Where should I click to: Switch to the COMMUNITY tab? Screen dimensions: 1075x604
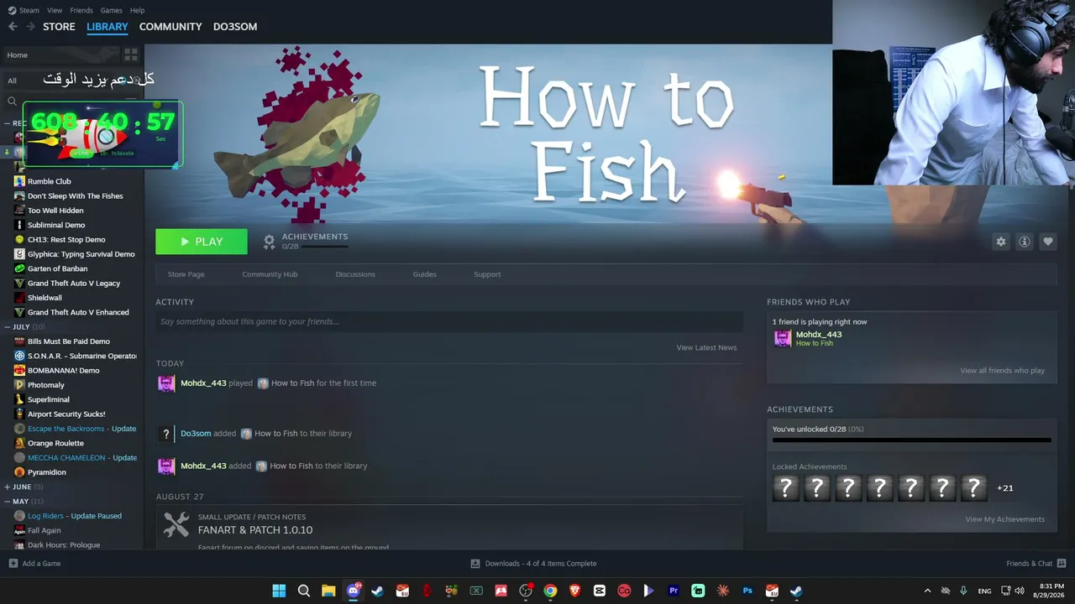(x=170, y=27)
